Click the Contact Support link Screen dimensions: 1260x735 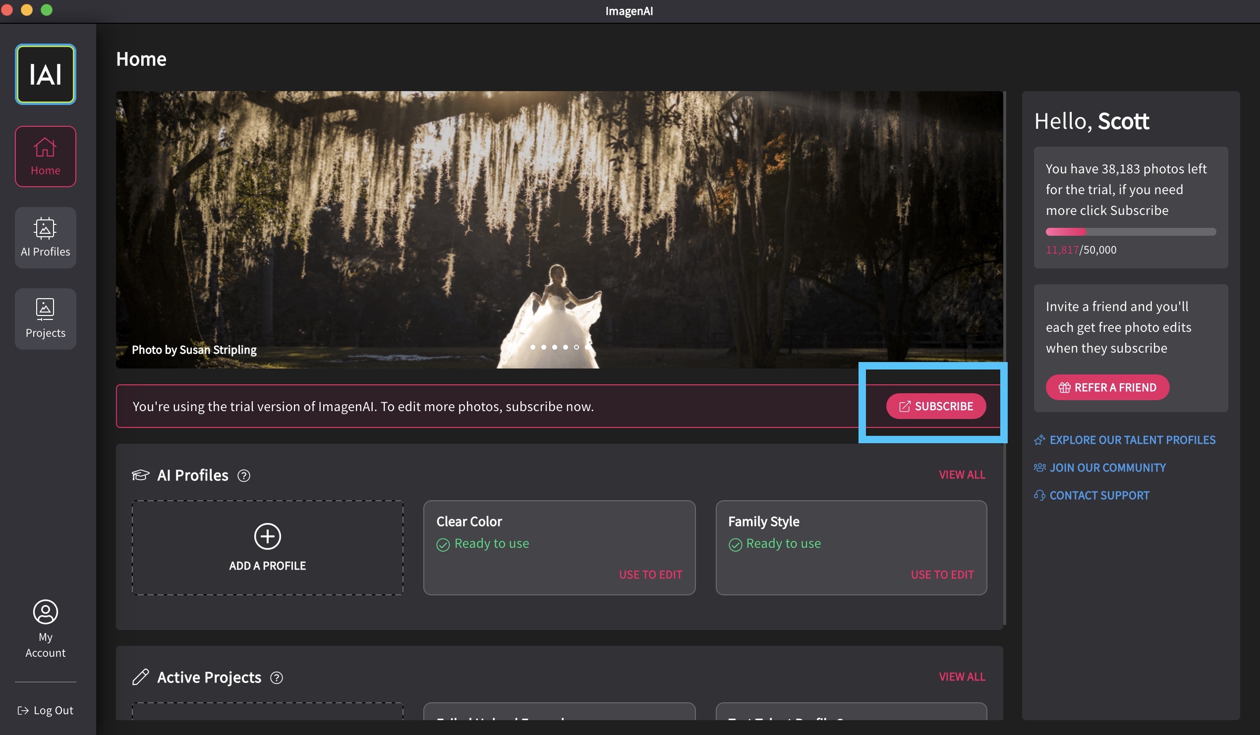coord(1099,495)
